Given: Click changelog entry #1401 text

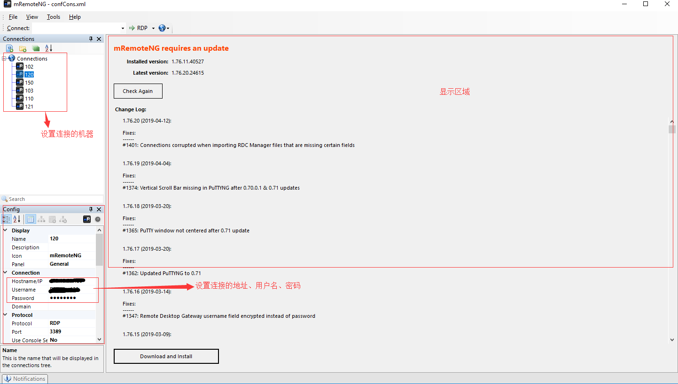Looking at the screenshot, I should coord(239,145).
